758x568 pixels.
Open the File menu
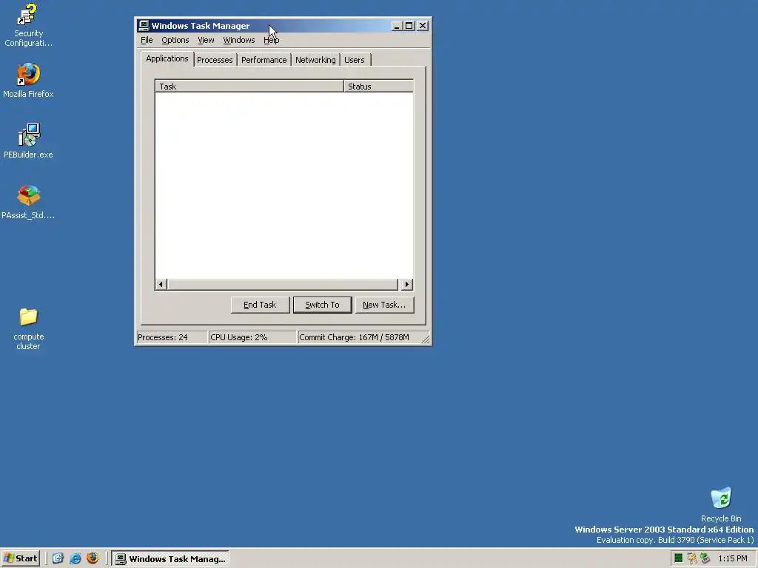[147, 40]
